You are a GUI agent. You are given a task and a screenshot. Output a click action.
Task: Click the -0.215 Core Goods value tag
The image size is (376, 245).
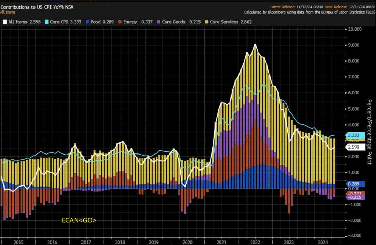click(x=354, y=197)
